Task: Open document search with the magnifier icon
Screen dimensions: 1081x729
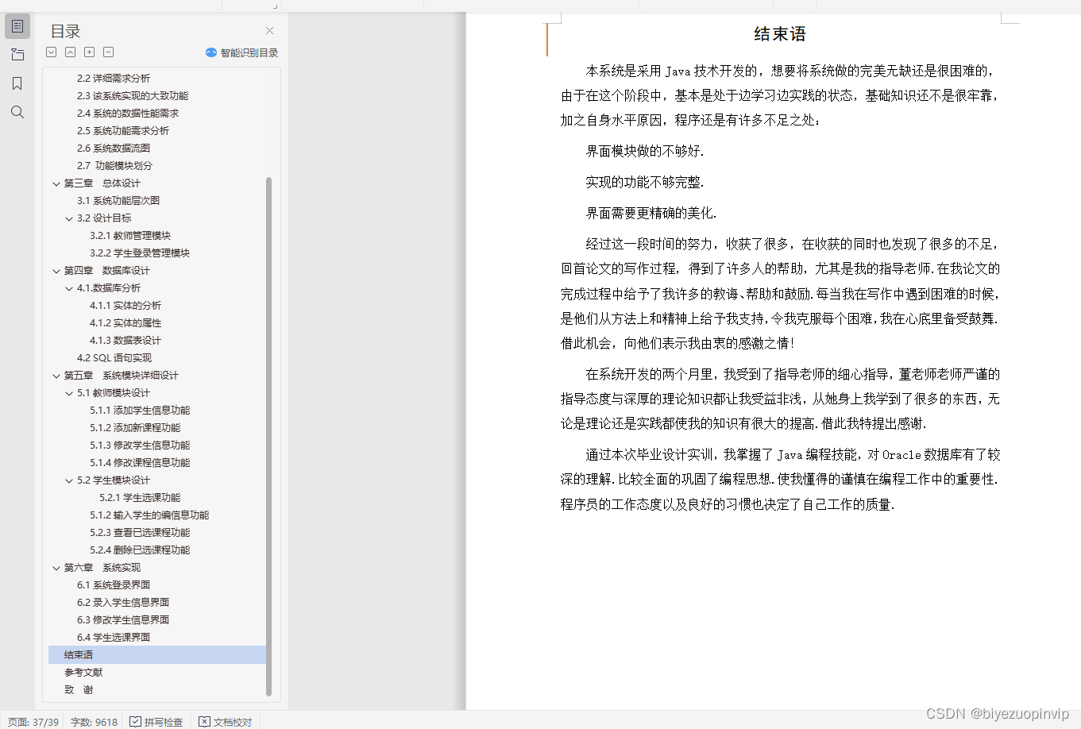Action: pyautogui.click(x=17, y=112)
